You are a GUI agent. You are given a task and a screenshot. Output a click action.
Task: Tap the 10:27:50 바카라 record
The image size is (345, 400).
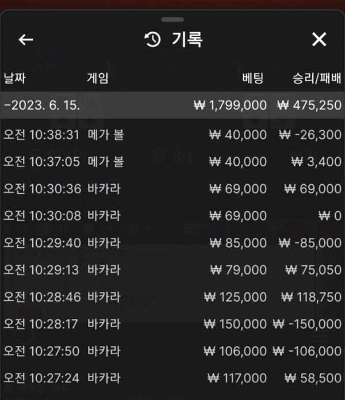pos(172,351)
